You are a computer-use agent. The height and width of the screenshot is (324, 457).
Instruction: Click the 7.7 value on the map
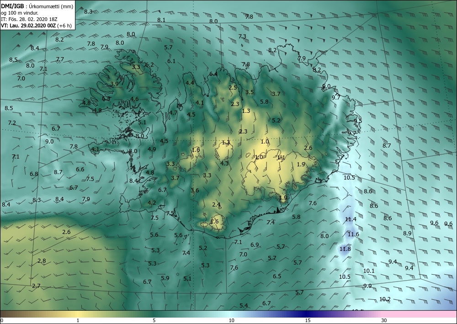(60, 59)
